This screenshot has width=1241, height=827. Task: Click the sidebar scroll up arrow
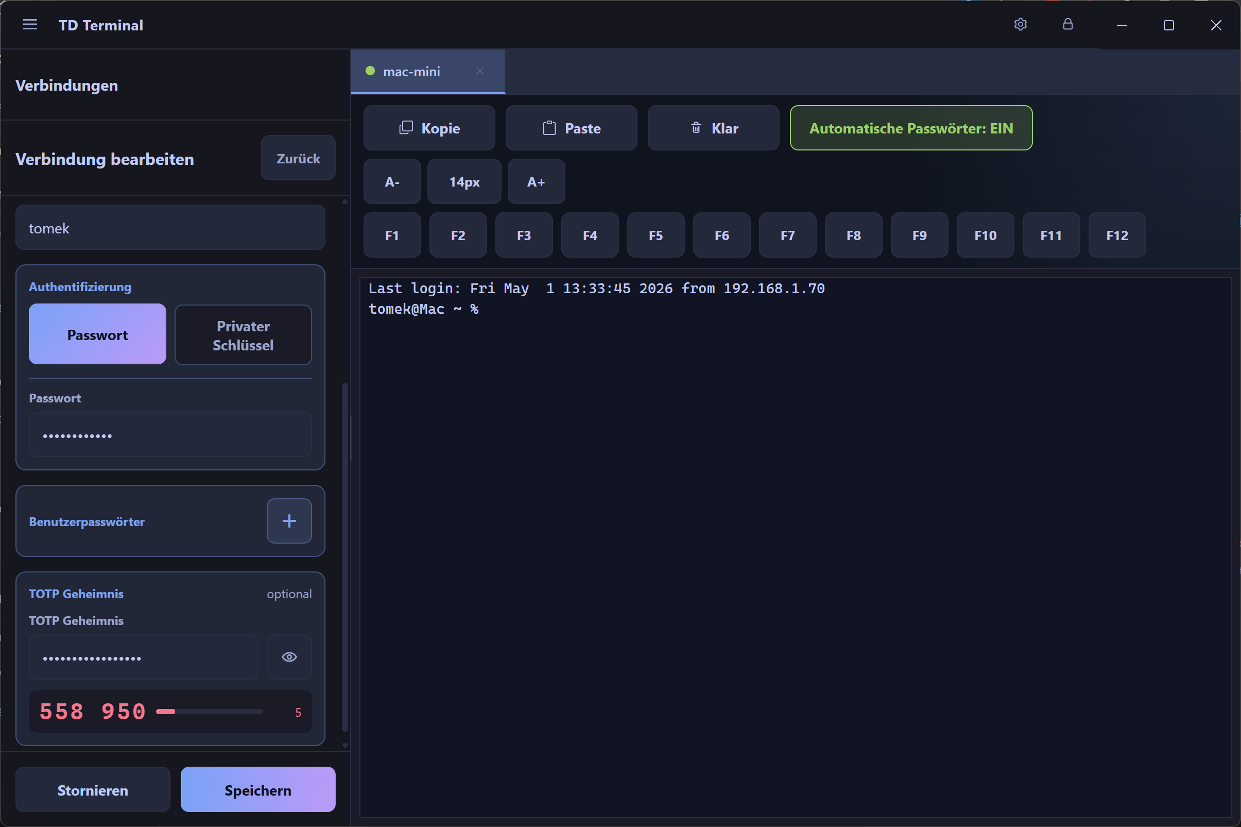click(x=345, y=201)
